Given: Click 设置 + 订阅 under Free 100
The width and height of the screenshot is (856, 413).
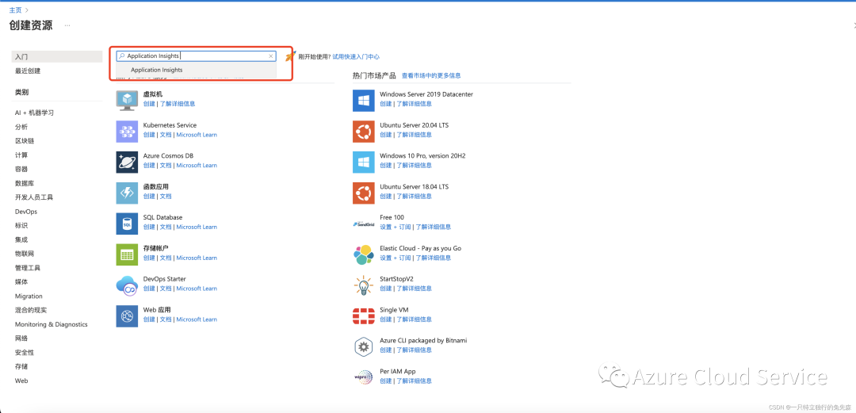Looking at the screenshot, I should (x=396, y=227).
